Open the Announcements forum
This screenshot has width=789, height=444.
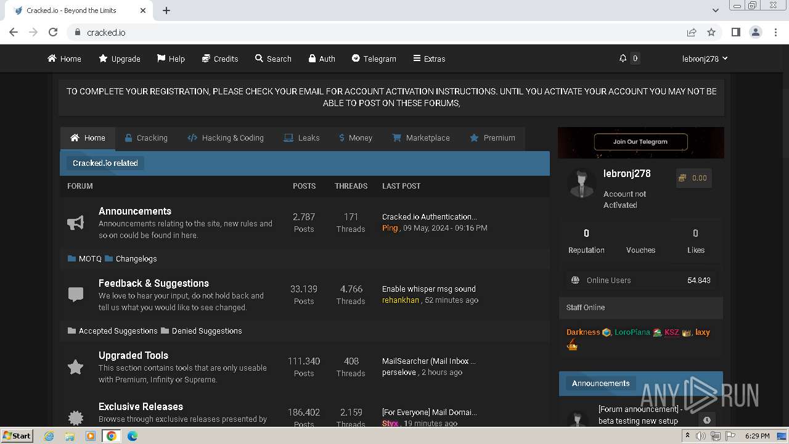(x=135, y=211)
